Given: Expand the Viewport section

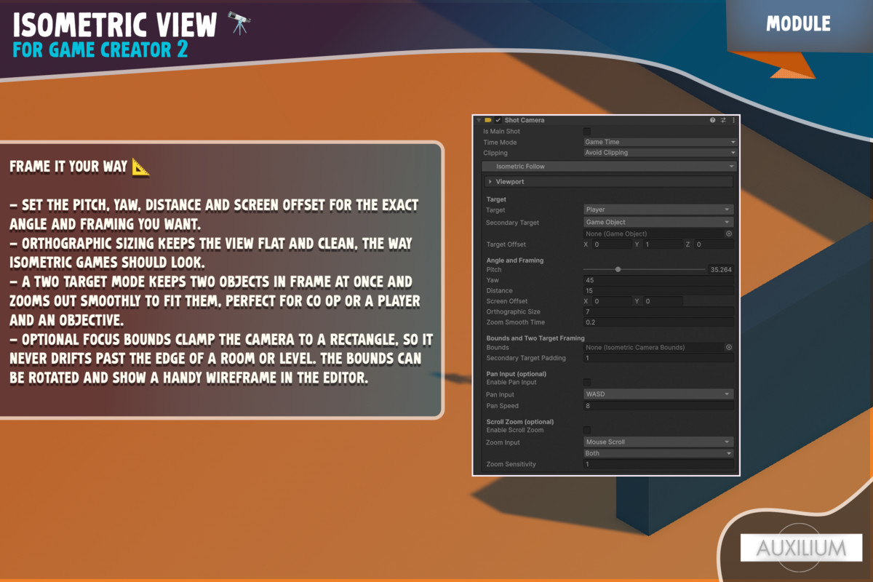Looking at the screenshot, I should click(610, 181).
